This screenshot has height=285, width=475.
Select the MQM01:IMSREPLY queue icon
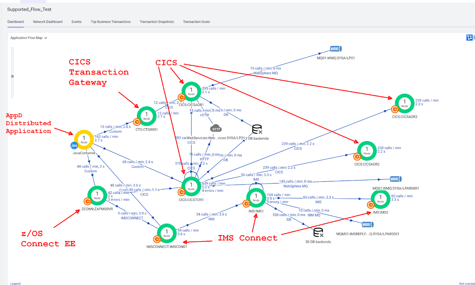click(x=368, y=224)
